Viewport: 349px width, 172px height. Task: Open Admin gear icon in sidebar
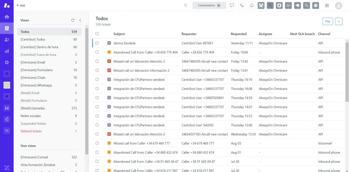(6, 62)
